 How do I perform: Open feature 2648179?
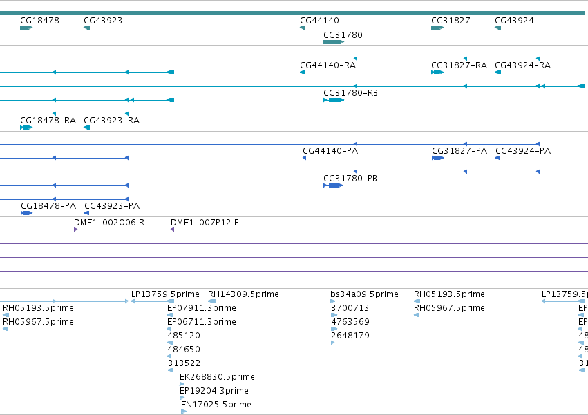click(350, 336)
